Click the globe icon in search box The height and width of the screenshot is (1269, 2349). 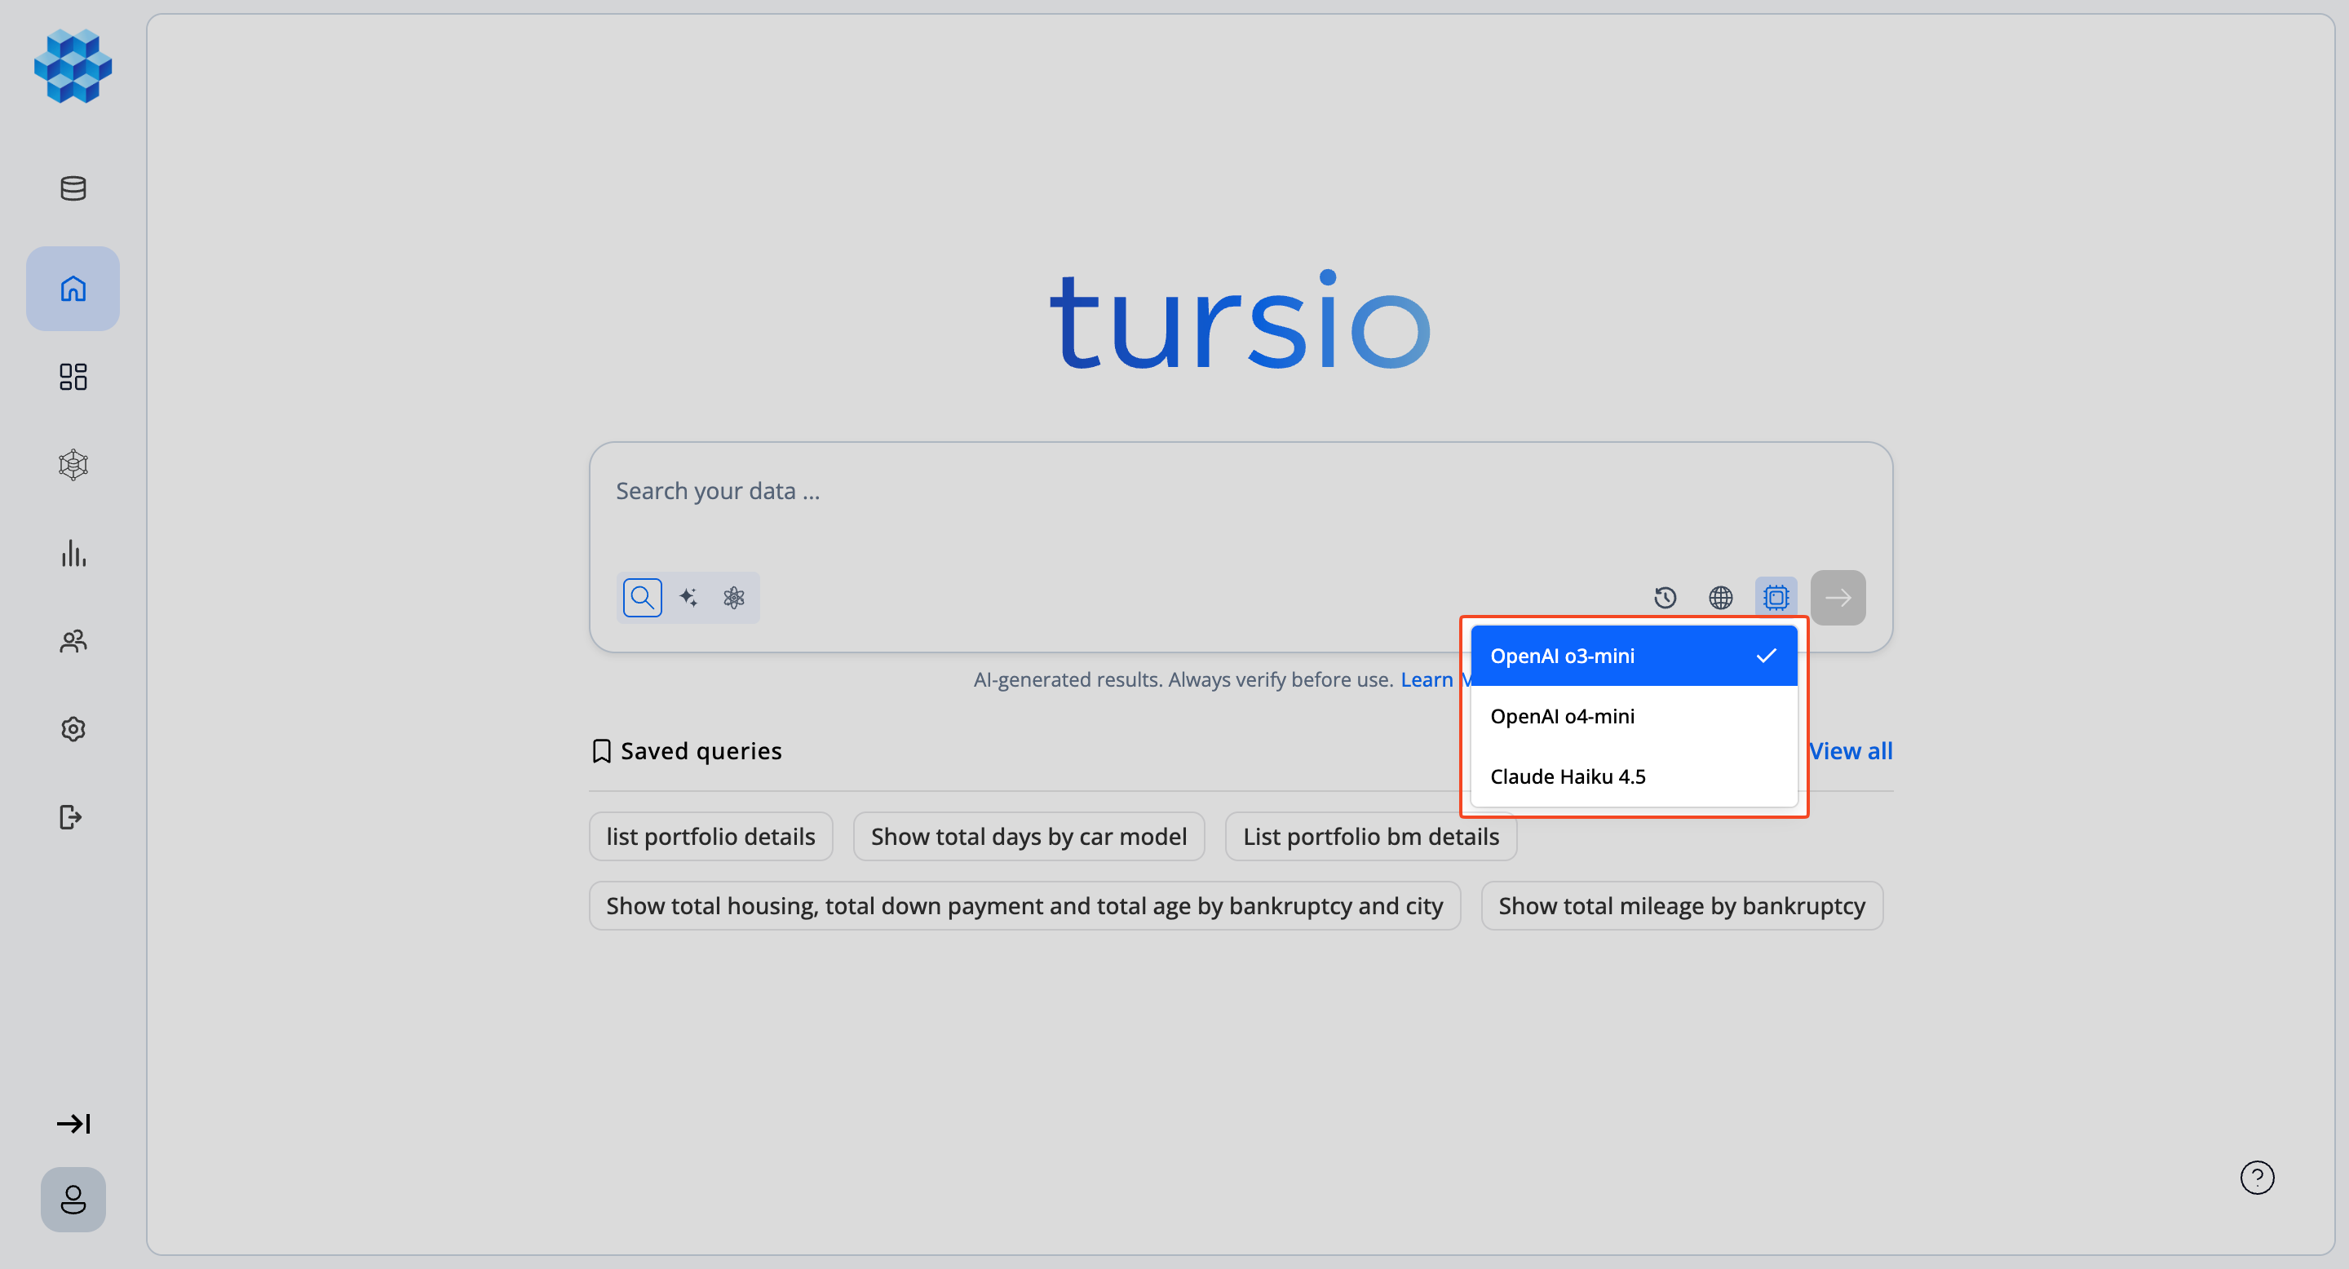click(1721, 598)
